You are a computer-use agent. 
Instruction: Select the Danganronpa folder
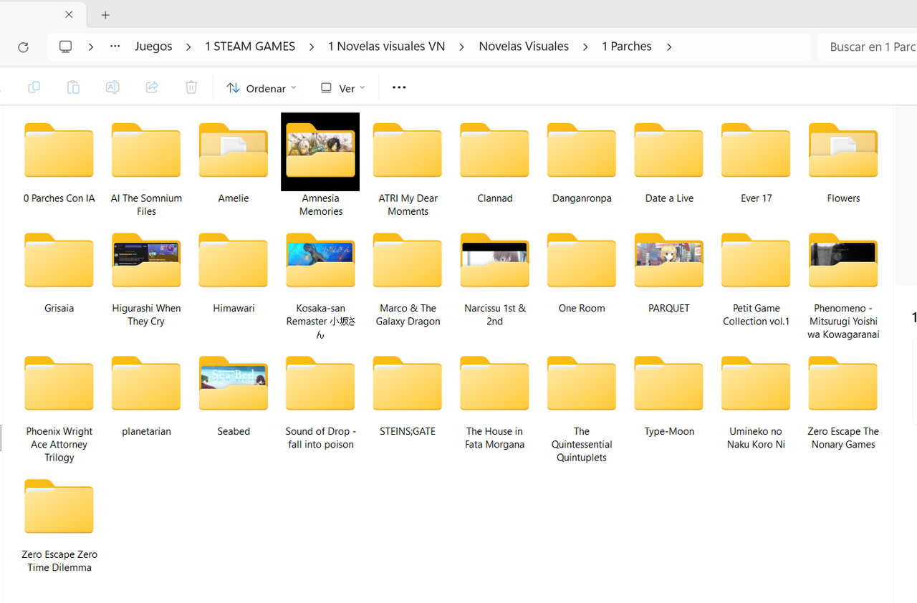tap(582, 150)
